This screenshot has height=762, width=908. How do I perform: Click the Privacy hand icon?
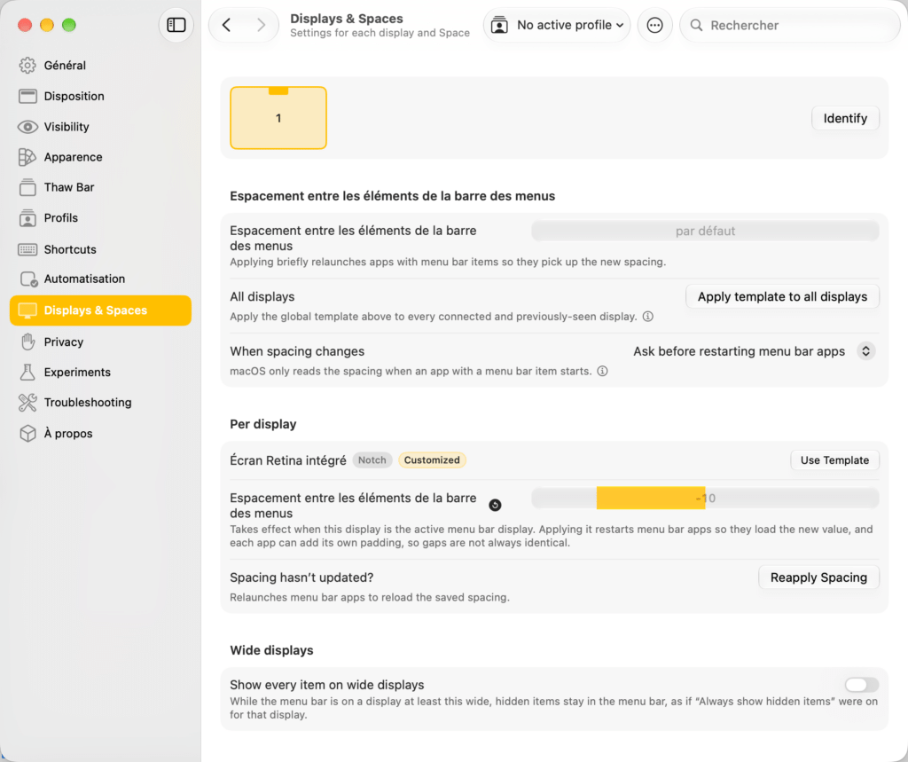tap(27, 342)
